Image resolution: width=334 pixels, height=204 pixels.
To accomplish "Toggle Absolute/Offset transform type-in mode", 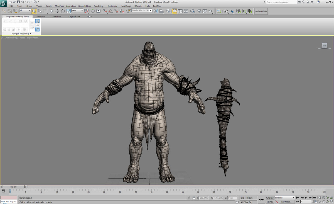I will pos(194,198).
